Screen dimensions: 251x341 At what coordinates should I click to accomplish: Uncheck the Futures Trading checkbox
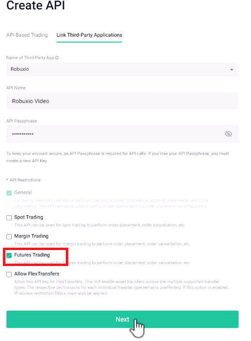pyautogui.click(x=9, y=255)
